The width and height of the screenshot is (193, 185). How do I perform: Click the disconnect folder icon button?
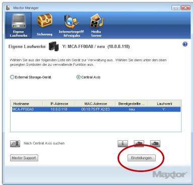click(x=155, y=144)
